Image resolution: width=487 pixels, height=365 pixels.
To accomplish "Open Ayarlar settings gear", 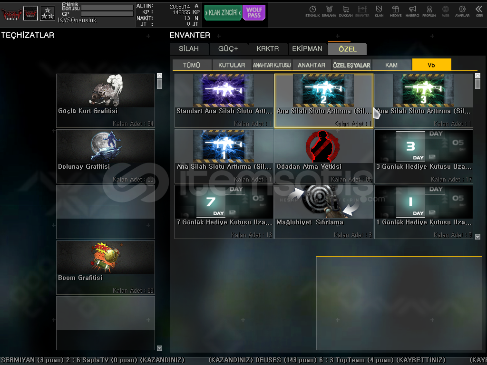I will pos(462,11).
